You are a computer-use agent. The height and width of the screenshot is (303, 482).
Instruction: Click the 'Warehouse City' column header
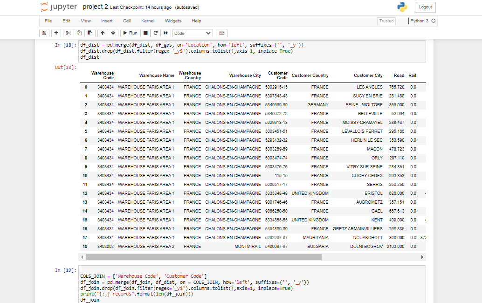click(x=245, y=76)
